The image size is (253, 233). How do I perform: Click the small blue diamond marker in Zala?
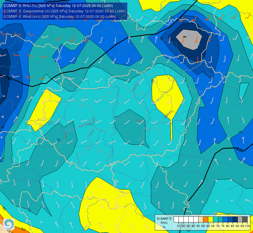pos(58,140)
